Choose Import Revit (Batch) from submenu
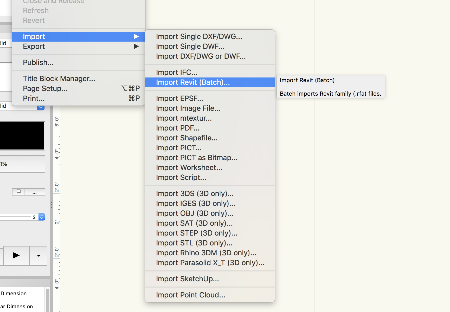The image size is (450, 312). [x=193, y=82]
